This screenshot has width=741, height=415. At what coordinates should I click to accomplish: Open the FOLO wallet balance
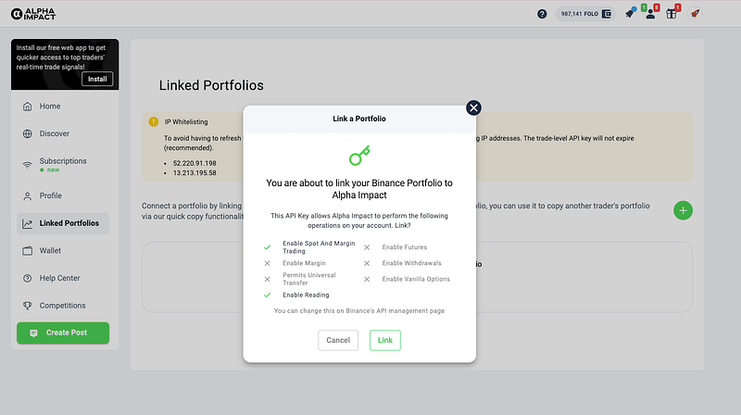(587, 14)
